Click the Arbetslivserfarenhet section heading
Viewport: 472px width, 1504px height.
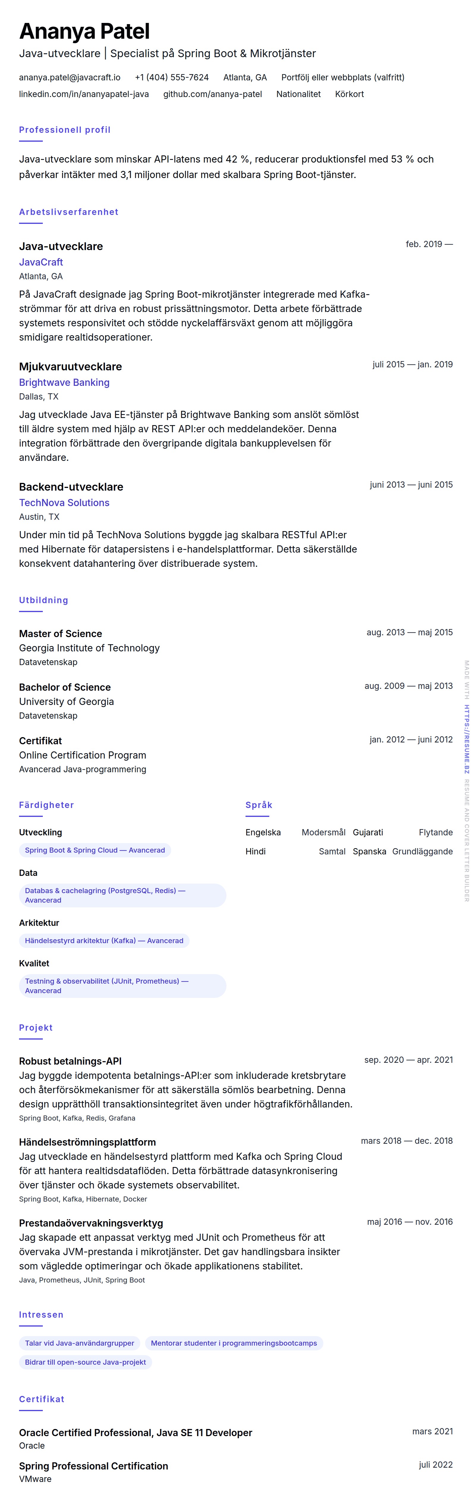[x=68, y=212]
